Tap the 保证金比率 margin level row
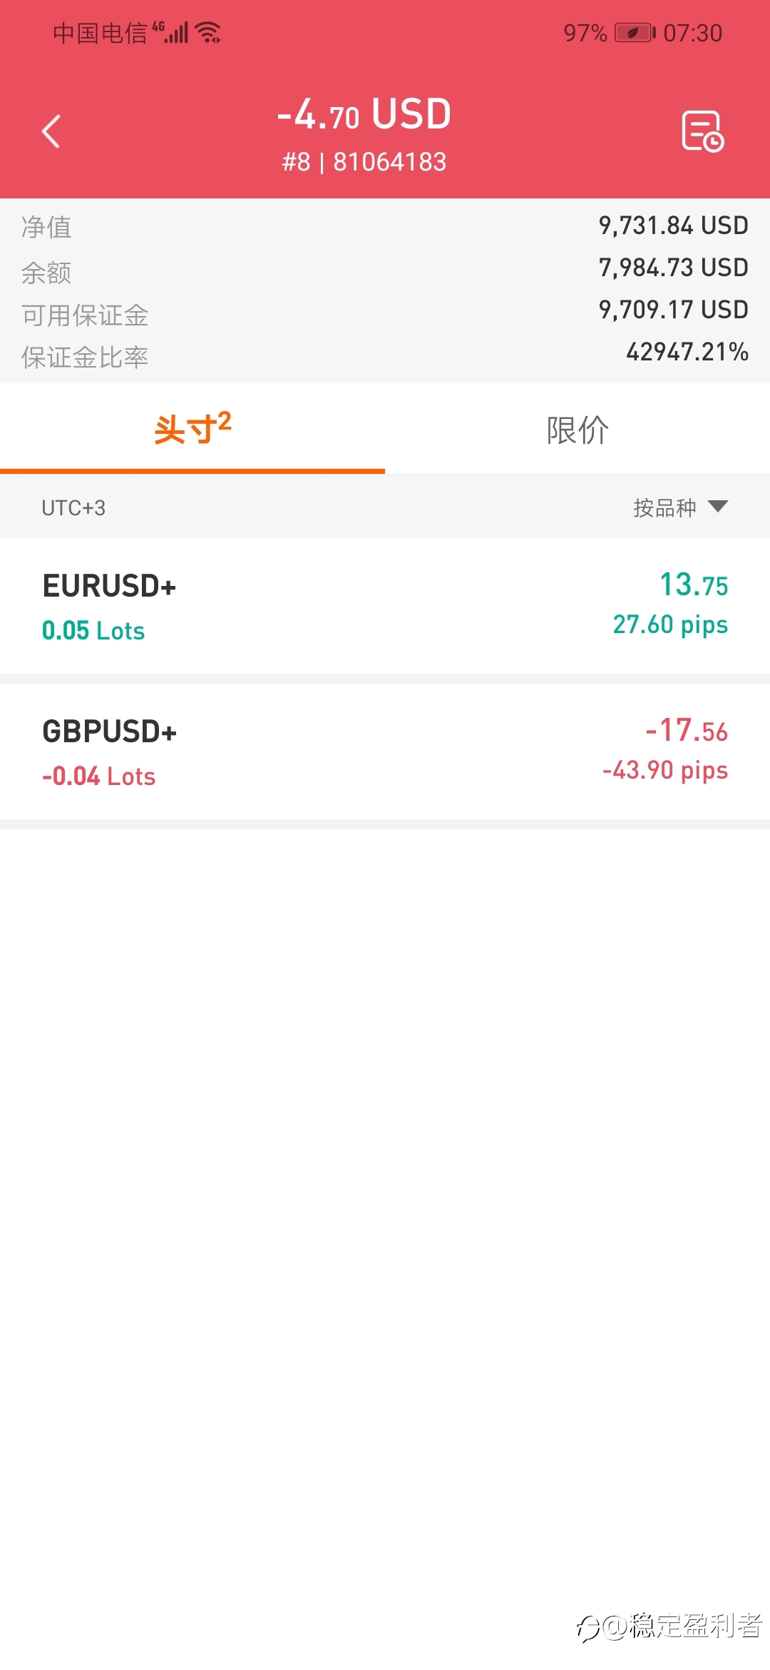Viewport: 770px width, 1670px height. tap(385, 353)
